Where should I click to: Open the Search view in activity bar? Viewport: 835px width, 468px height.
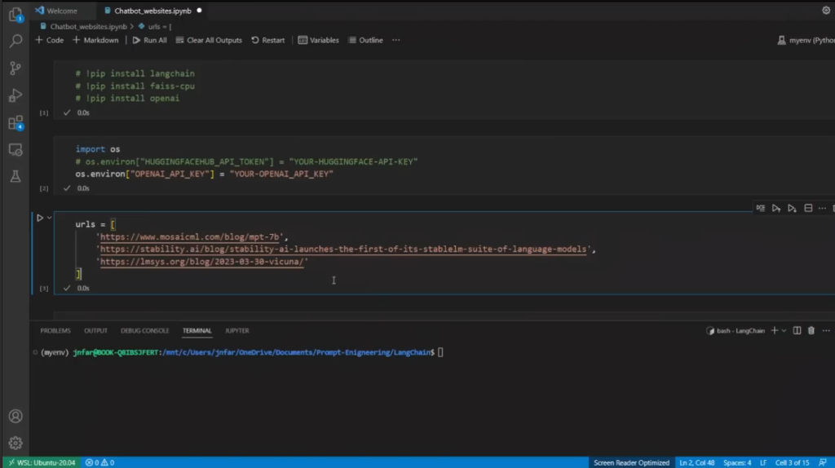point(15,41)
